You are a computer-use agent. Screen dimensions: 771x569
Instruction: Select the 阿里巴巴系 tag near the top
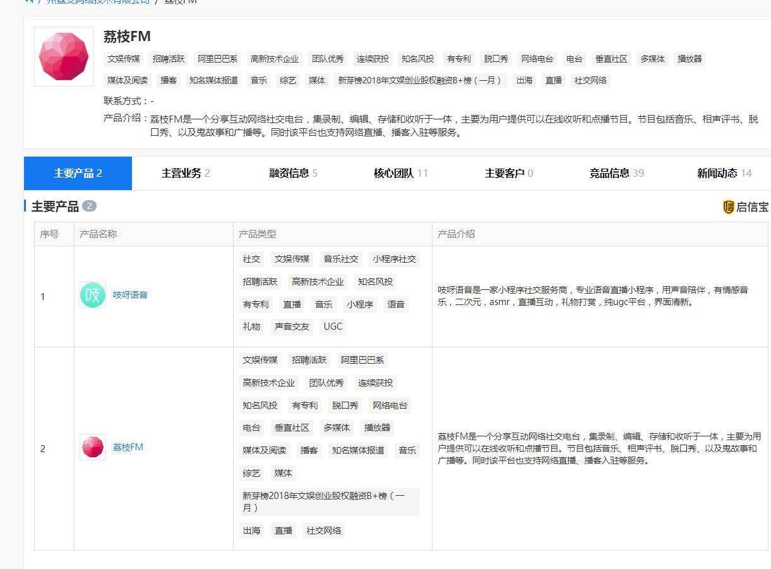(x=216, y=59)
